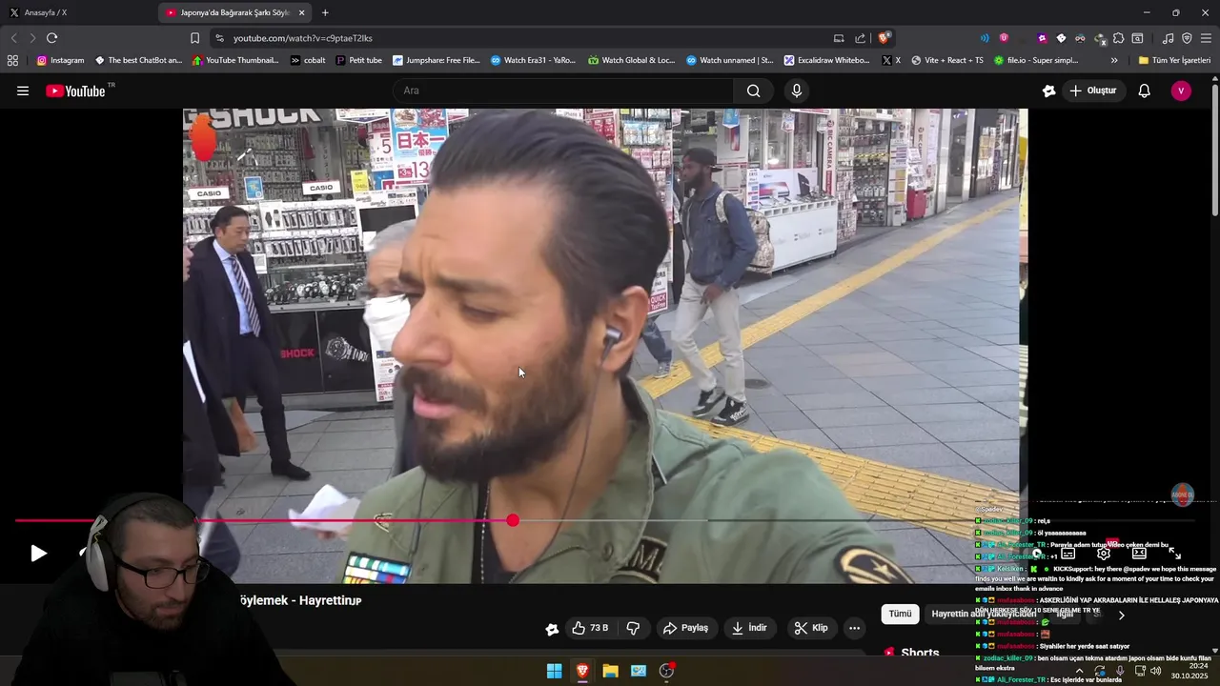The width and height of the screenshot is (1220, 686).
Task: Open the Vite + React + TS bookmark
Action: pos(946,60)
